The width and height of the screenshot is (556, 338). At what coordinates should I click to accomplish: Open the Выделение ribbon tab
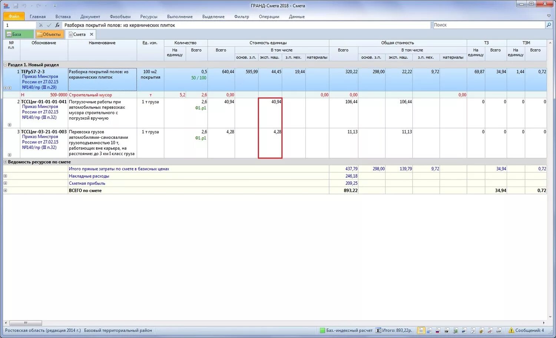point(214,17)
